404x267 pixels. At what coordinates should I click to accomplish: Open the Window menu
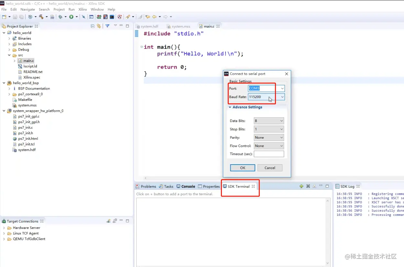[97, 9]
